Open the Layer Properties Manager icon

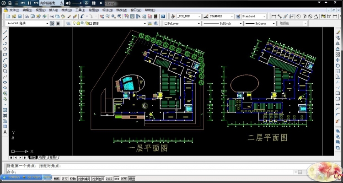68,23
